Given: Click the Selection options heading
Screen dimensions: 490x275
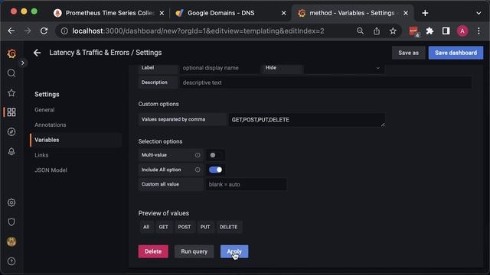Looking at the screenshot, I should 160,141.
